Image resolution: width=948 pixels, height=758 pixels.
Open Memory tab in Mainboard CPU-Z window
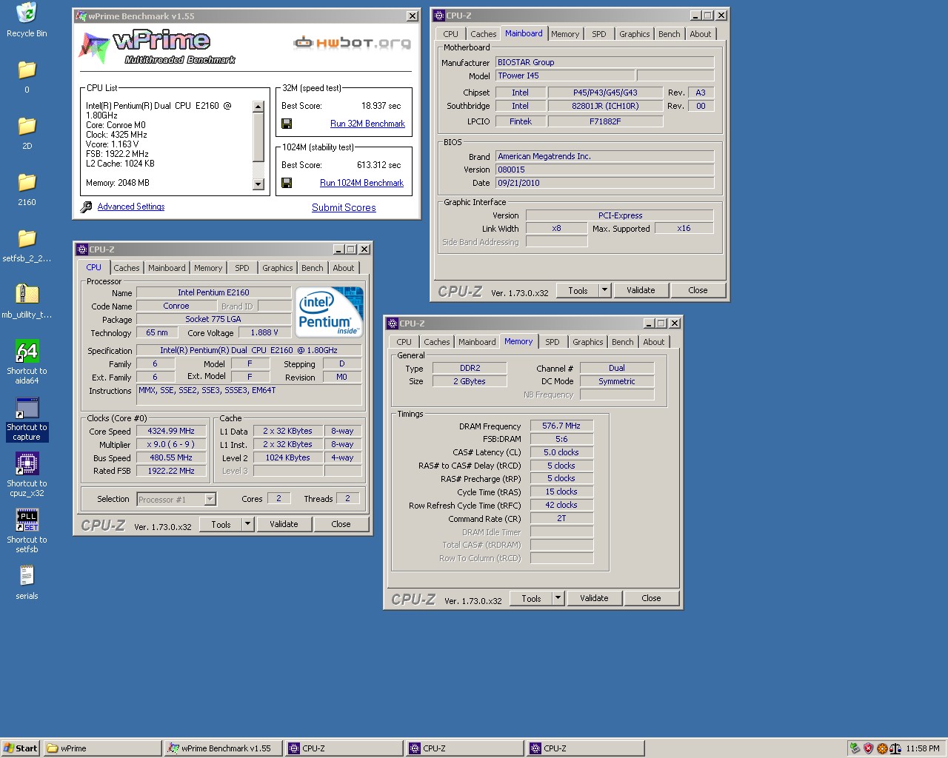[x=565, y=34]
